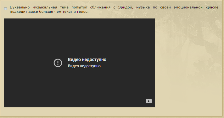Click the paragraph starting 'Буквально музыкальная тема'

[114, 9]
